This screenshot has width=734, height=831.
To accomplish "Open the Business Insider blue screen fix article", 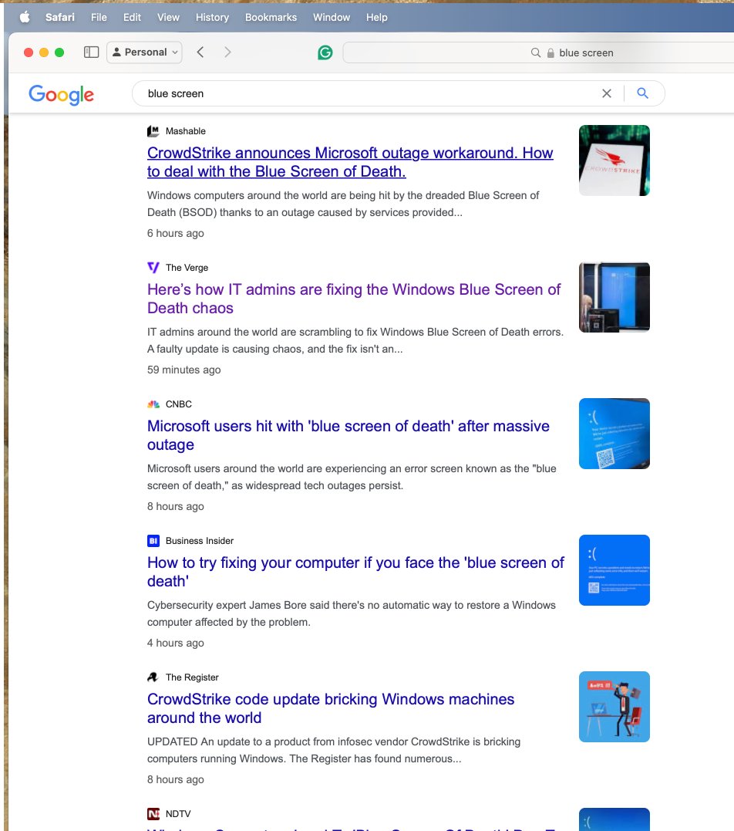I will tap(355, 572).
